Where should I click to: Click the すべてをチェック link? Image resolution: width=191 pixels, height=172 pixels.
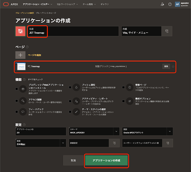click(35, 80)
